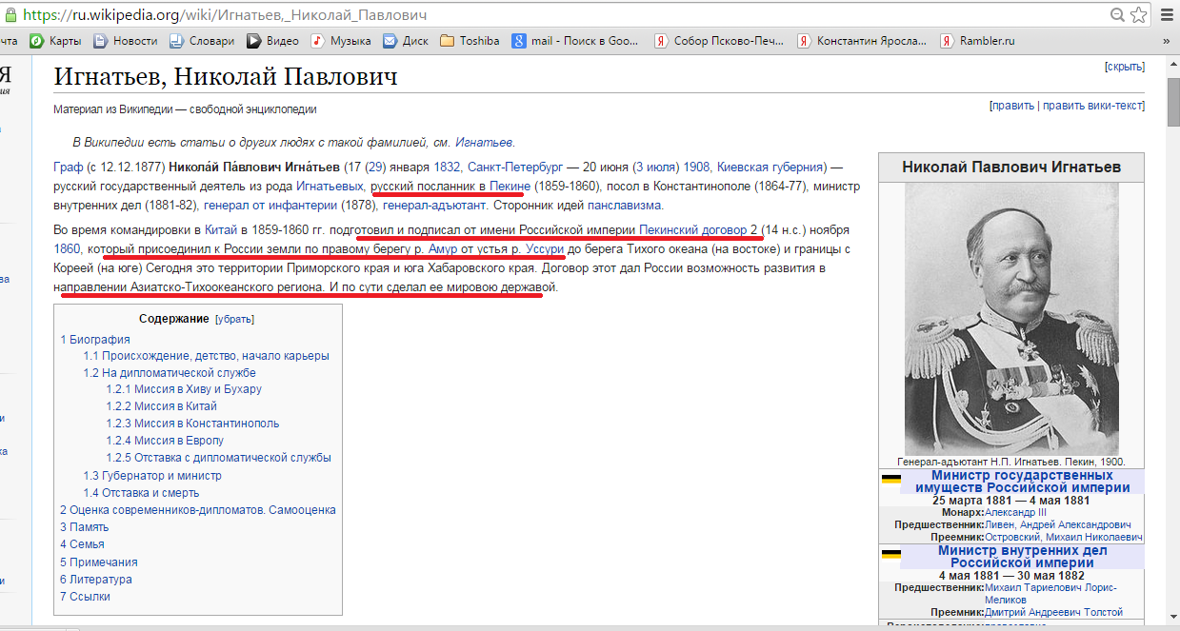Go to contents item 6 Литература
Viewport: 1180px width, 631px height.
coord(96,580)
